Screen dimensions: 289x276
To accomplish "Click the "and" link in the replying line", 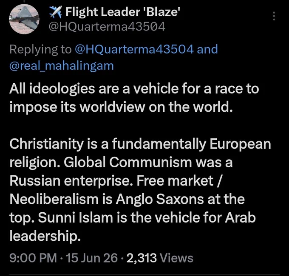I will coord(207,49).
